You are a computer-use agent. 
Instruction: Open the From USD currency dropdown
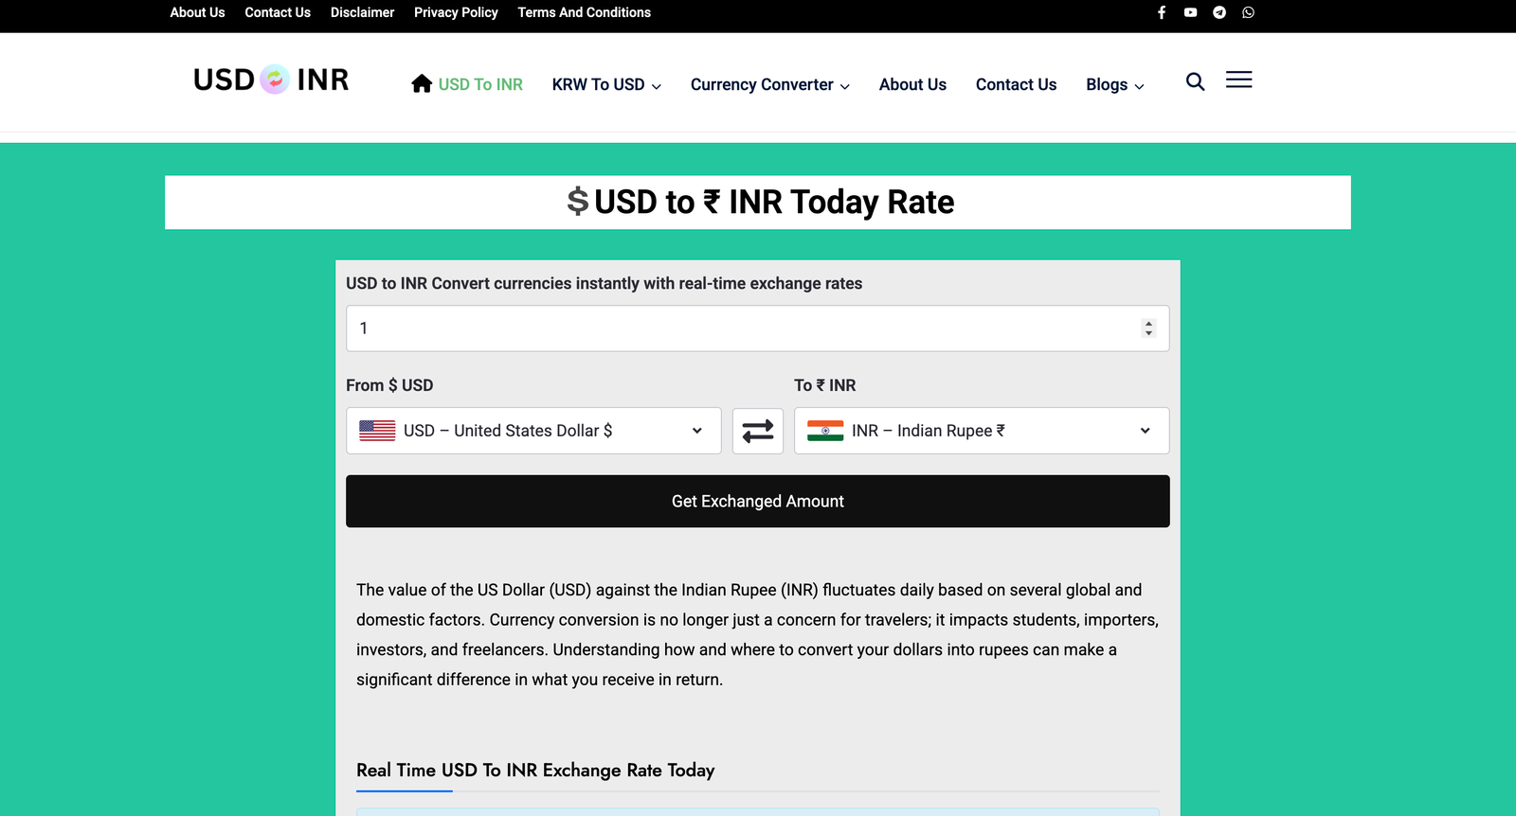[532, 431]
